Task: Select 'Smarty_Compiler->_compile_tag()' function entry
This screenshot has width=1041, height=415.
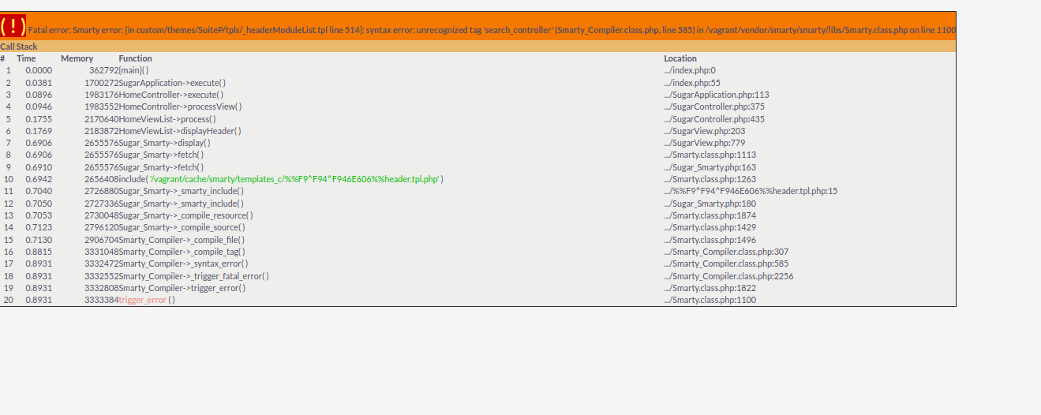Action: click(182, 252)
